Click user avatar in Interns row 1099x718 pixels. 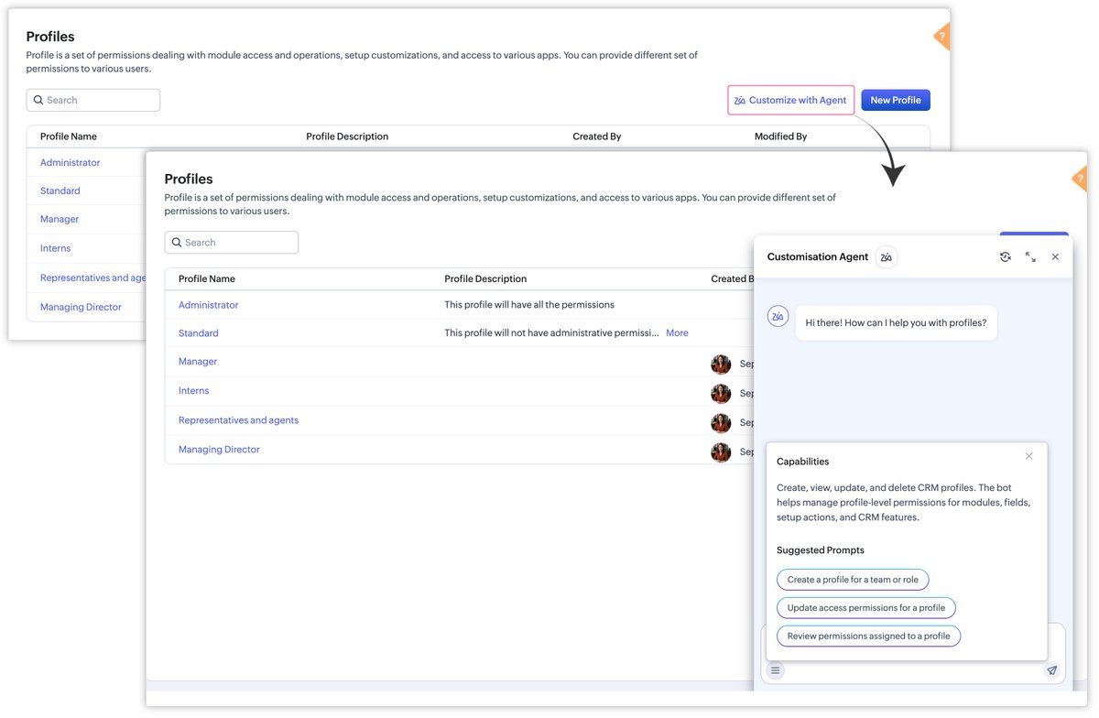click(721, 394)
